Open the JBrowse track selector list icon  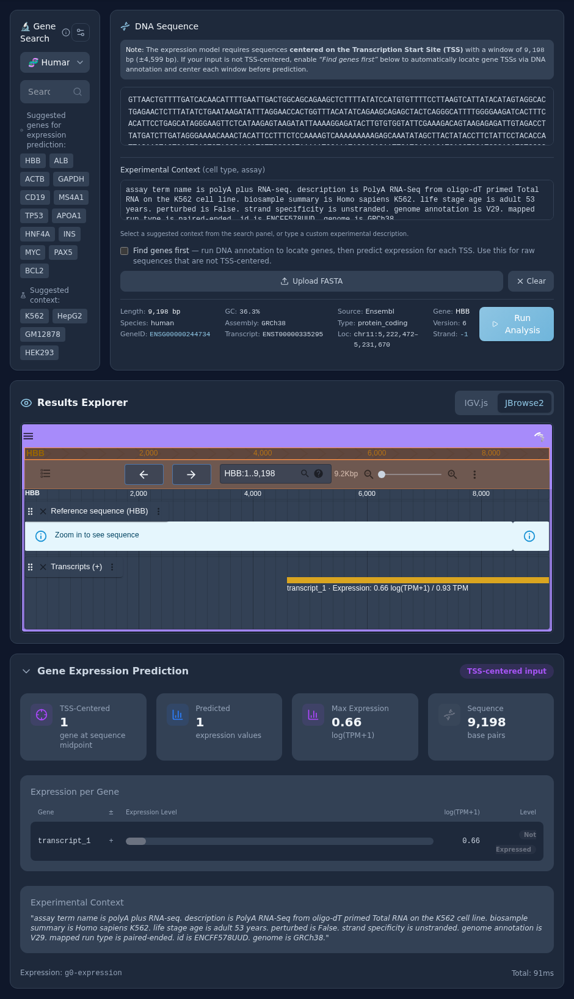45,473
